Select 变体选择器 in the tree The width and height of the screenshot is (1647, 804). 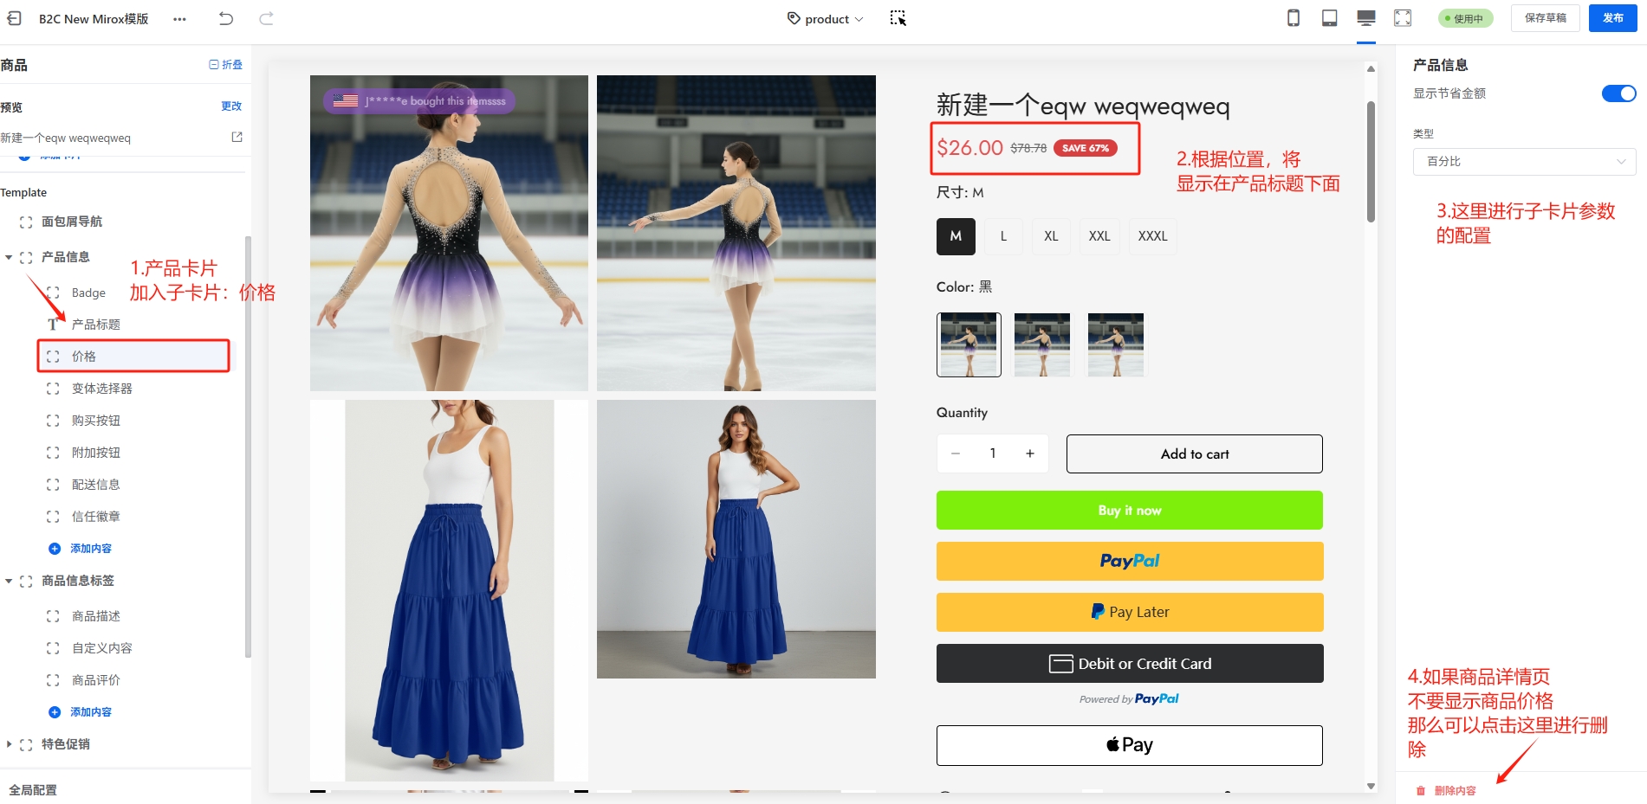tap(101, 389)
